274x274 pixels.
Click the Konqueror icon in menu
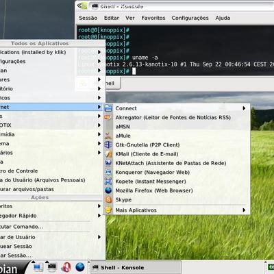pyautogui.click(x=108, y=172)
